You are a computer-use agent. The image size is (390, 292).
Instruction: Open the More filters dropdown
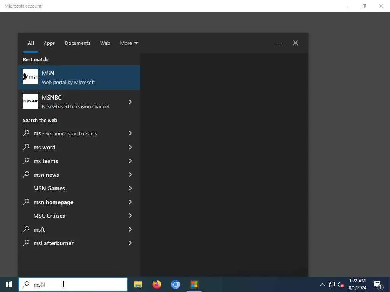pos(129,43)
